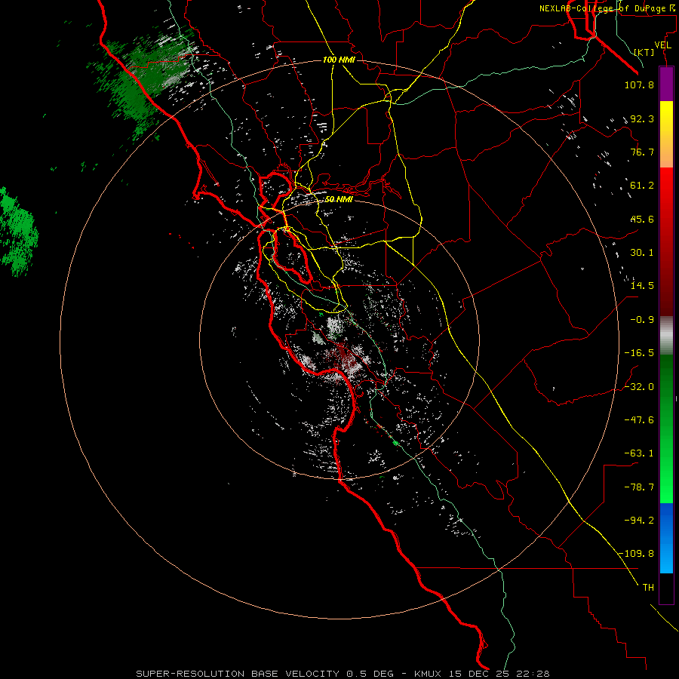The height and width of the screenshot is (679, 679).
Task: Click the red outbound velocity cluster near radar
Action: coord(342,355)
